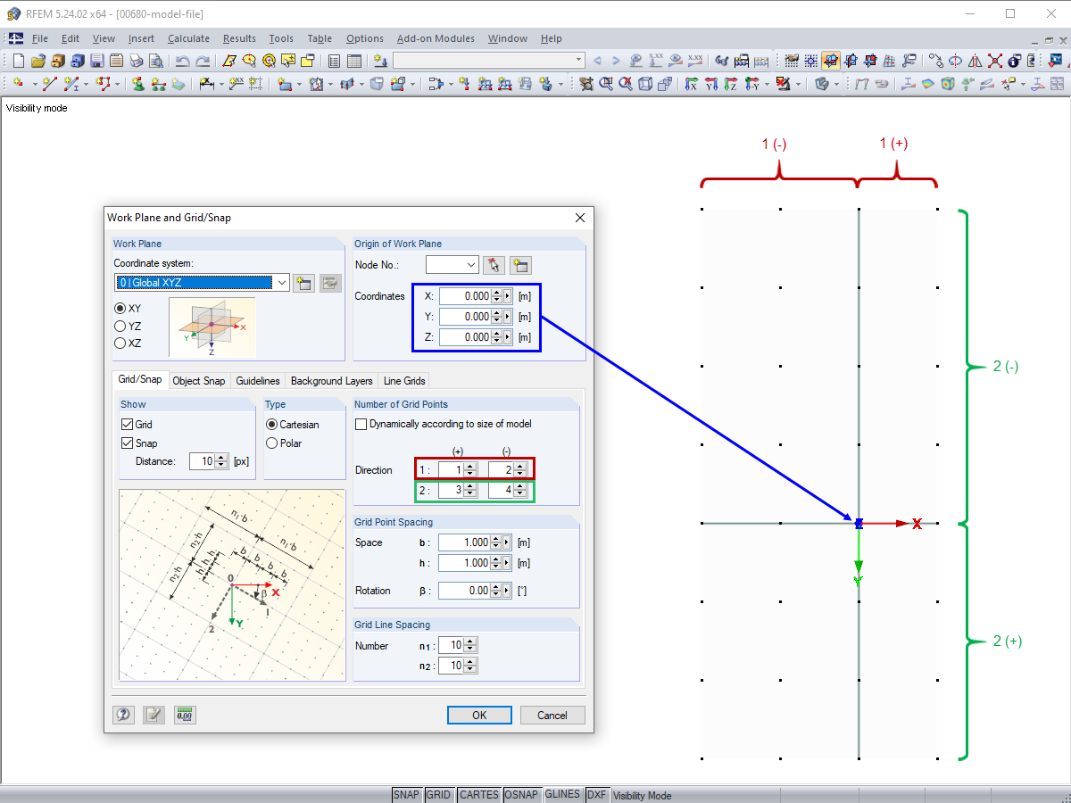Open an existing model file
1071x803 pixels.
coord(37,61)
